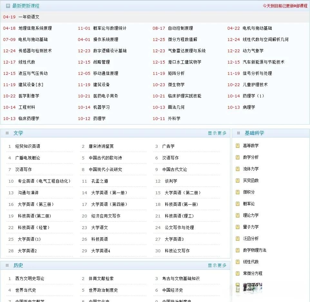
Task: Click the document icon next to 常微分方程
Action: 238,273
